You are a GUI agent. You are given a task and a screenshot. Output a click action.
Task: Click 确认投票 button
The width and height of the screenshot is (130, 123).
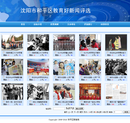point(79,108)
